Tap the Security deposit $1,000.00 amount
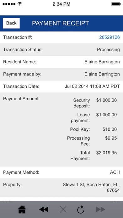 click(106, 100)
